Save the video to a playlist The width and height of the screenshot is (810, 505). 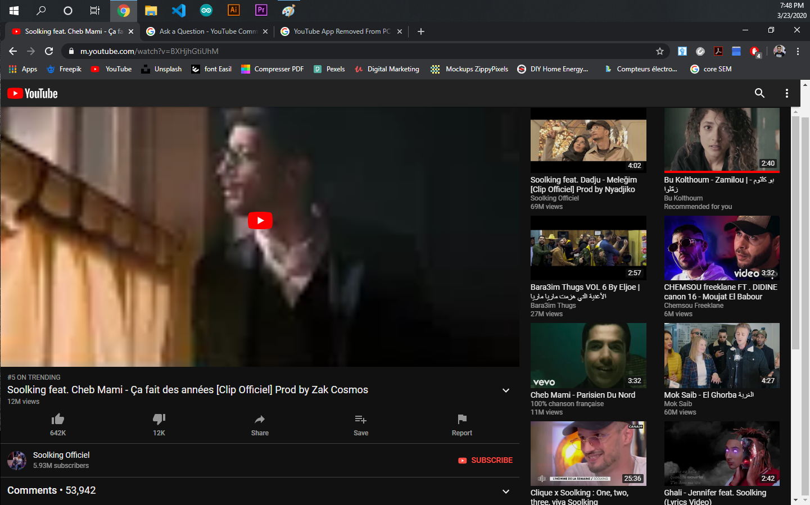(361, 419)
